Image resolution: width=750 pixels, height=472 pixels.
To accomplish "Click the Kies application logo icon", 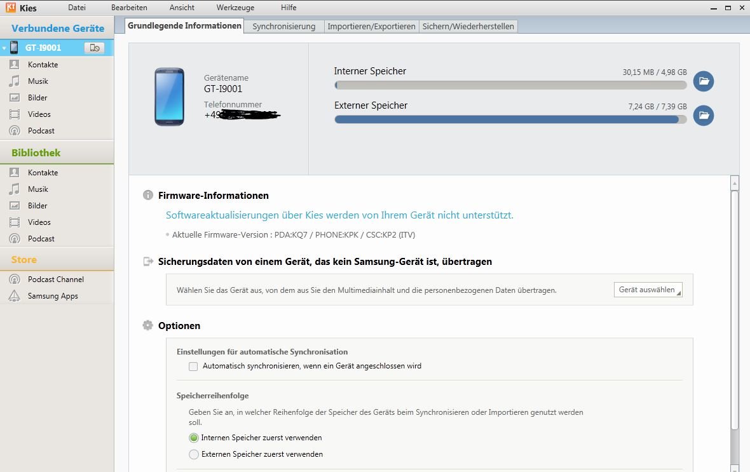I will coord(11,7).
